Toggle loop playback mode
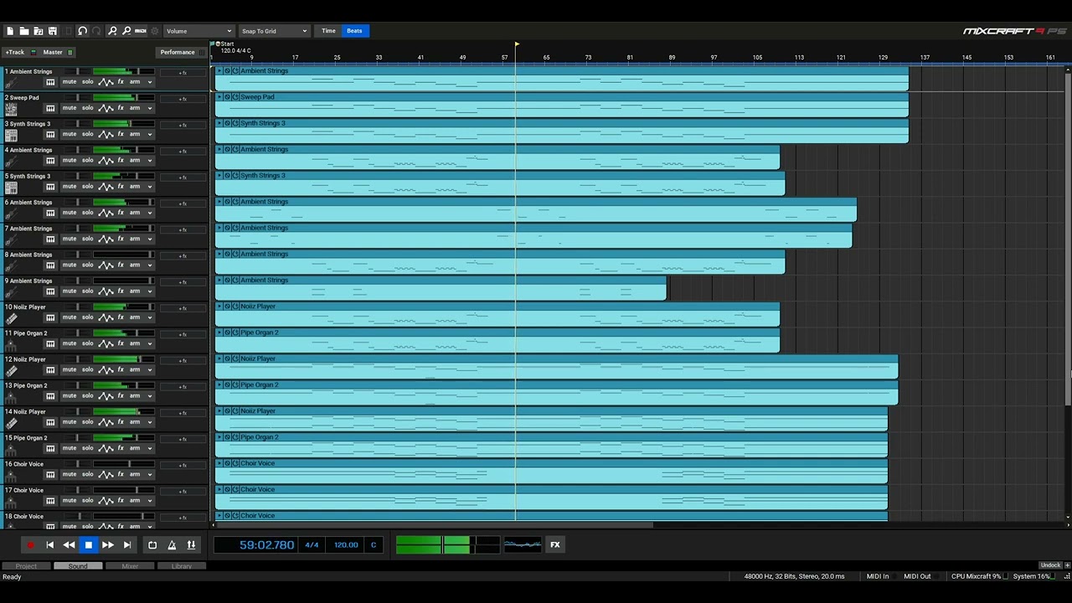The image size is (1072, 603). pos(152,545)
